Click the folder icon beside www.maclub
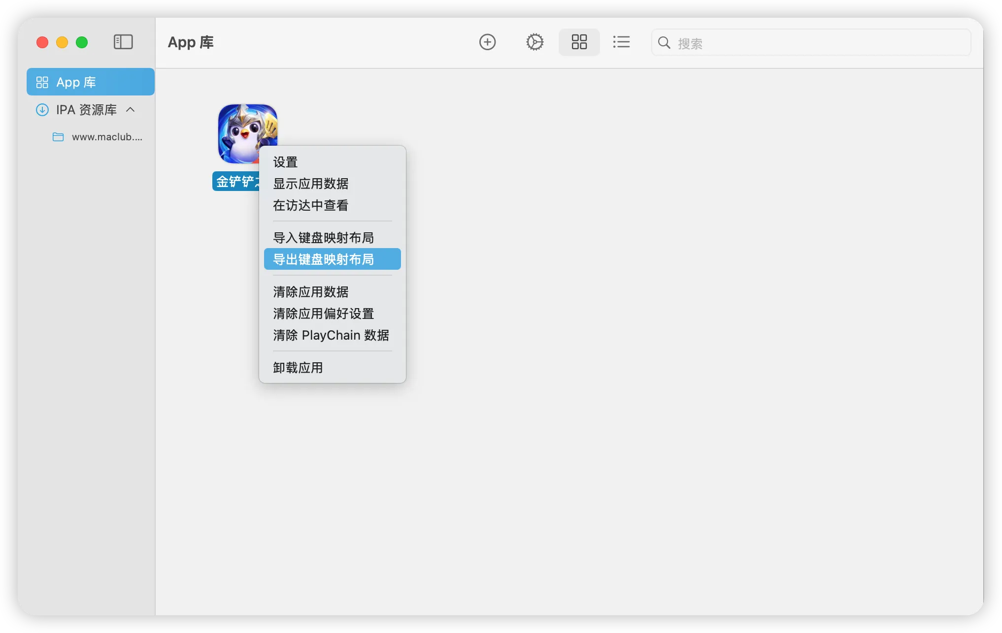Viewport: 1002px width, 633px height. click(58, 137)
